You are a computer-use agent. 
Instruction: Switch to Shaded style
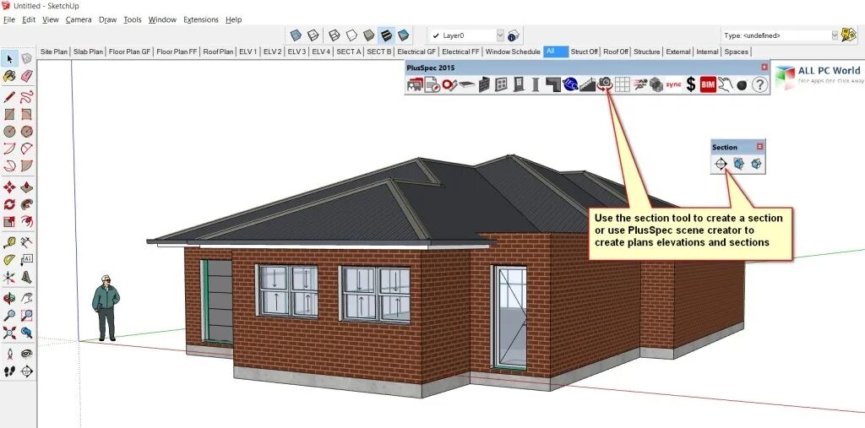click(368, 35)
